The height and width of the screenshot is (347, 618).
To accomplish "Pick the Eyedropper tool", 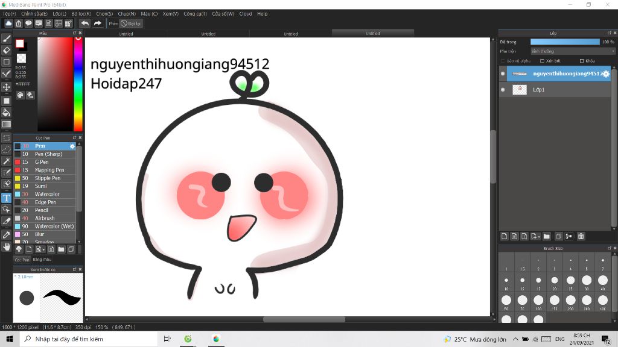I will coord(6,235).
